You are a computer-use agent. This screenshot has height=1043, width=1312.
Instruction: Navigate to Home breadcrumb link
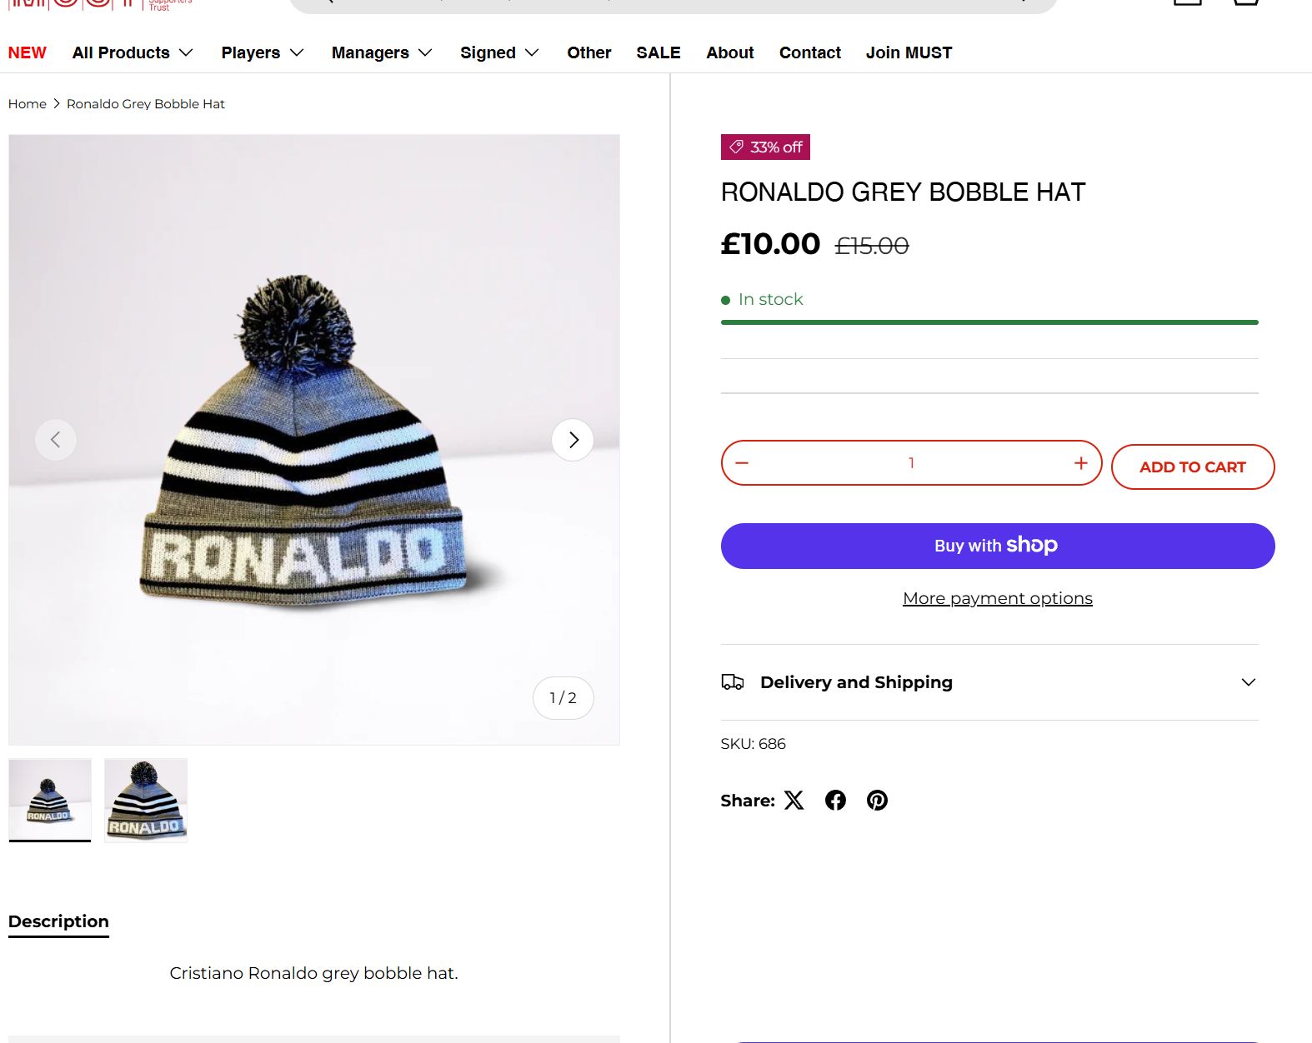pyautogui.click(x=28, y=104)
